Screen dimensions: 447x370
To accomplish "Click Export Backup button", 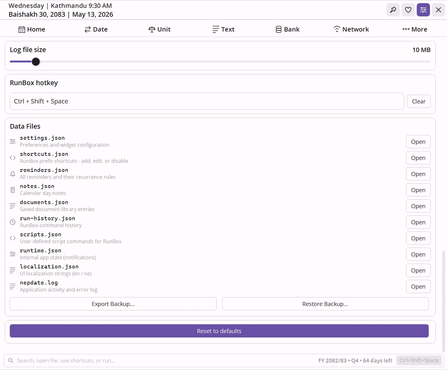I will tap(113, 304).
